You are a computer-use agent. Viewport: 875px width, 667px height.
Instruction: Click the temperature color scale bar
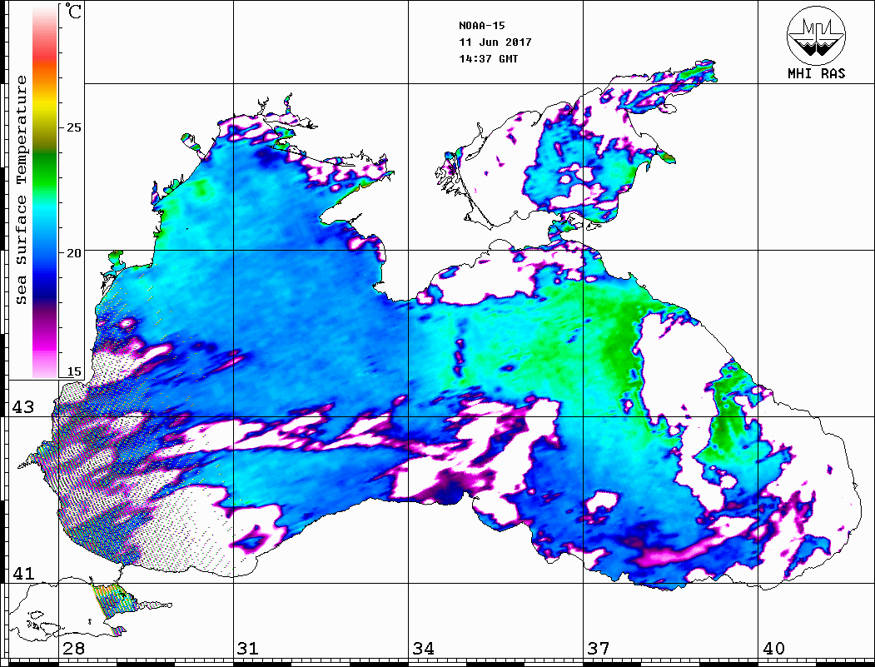point(45,192)
